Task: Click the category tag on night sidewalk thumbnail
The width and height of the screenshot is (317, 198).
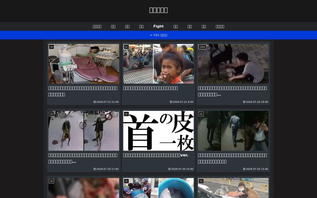Action: (201, 114)
